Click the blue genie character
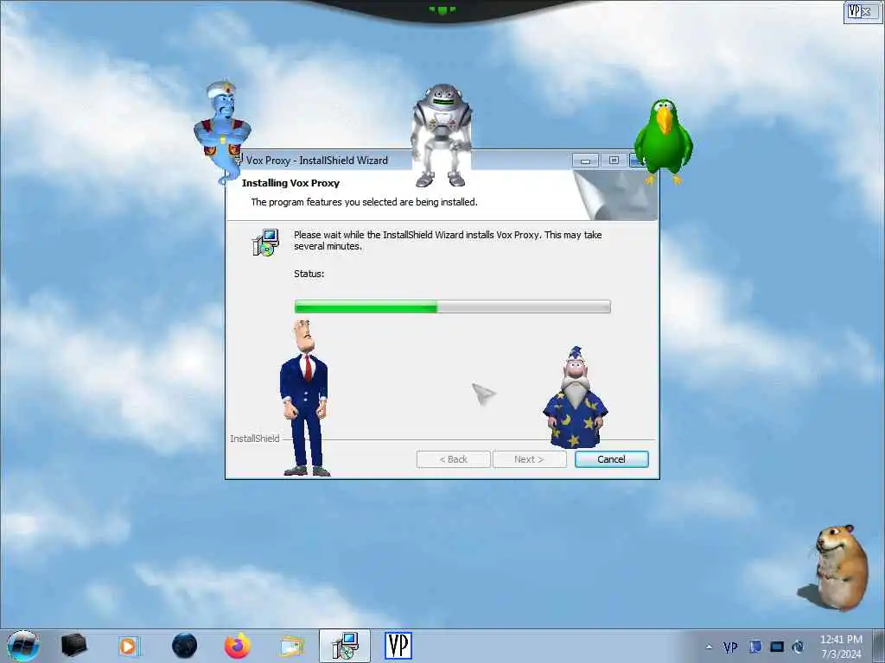The height and width of the screenshot is (663, 885). tap(222, 131)
